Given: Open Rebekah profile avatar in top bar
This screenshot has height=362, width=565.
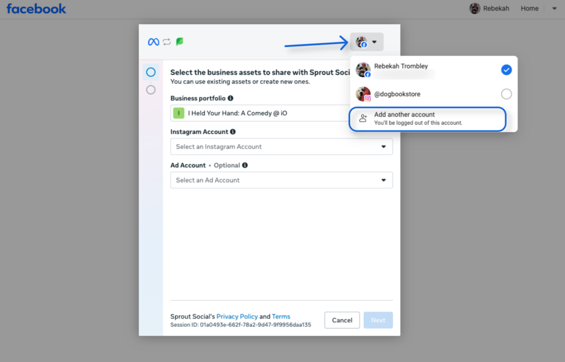Looking at the screenshot, I should (474, 8).
